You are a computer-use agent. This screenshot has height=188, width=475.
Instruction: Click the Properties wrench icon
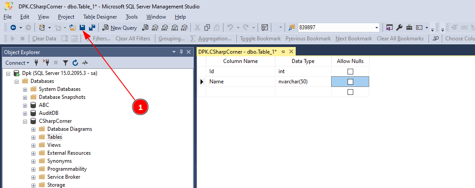[399, 27]
